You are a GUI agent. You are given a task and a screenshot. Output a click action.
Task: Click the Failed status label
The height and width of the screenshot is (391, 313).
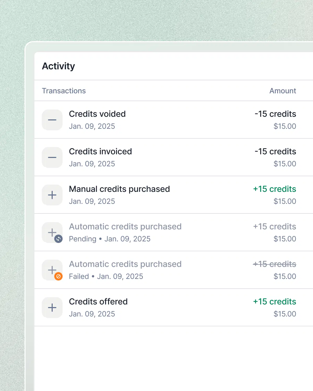pyautogui.click(x=79, y=277)
